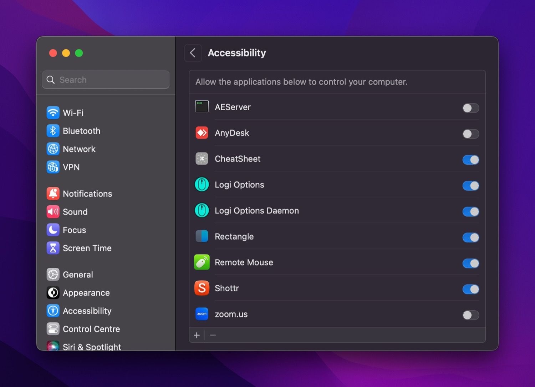Screen dimensions: 535x387
Task: Enable the zoom.us toggle
Action: (471, 315)
